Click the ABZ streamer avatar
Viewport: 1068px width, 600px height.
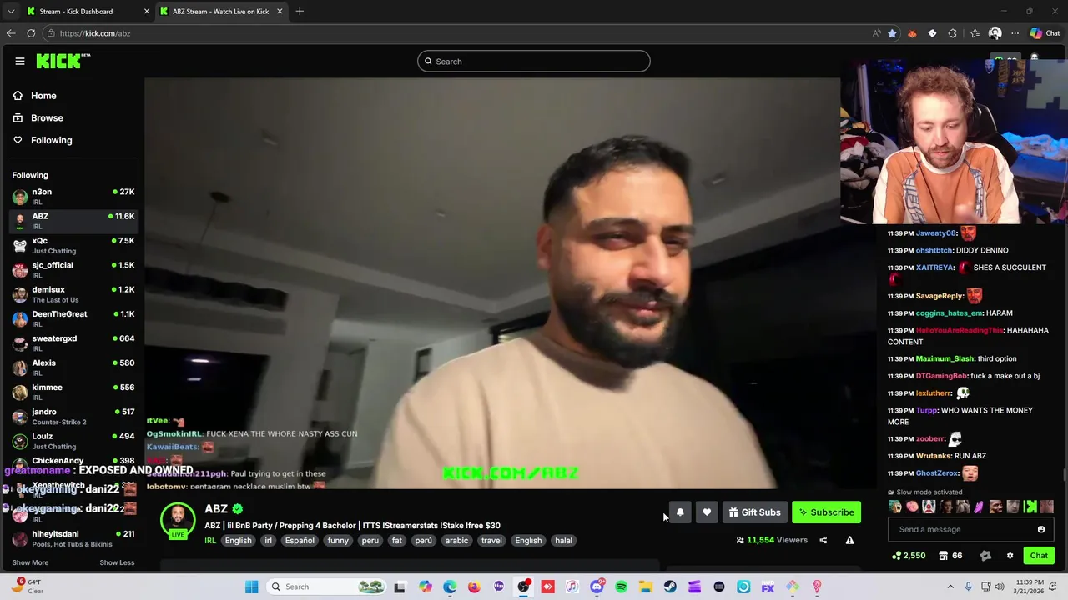[x=178, y=519]
